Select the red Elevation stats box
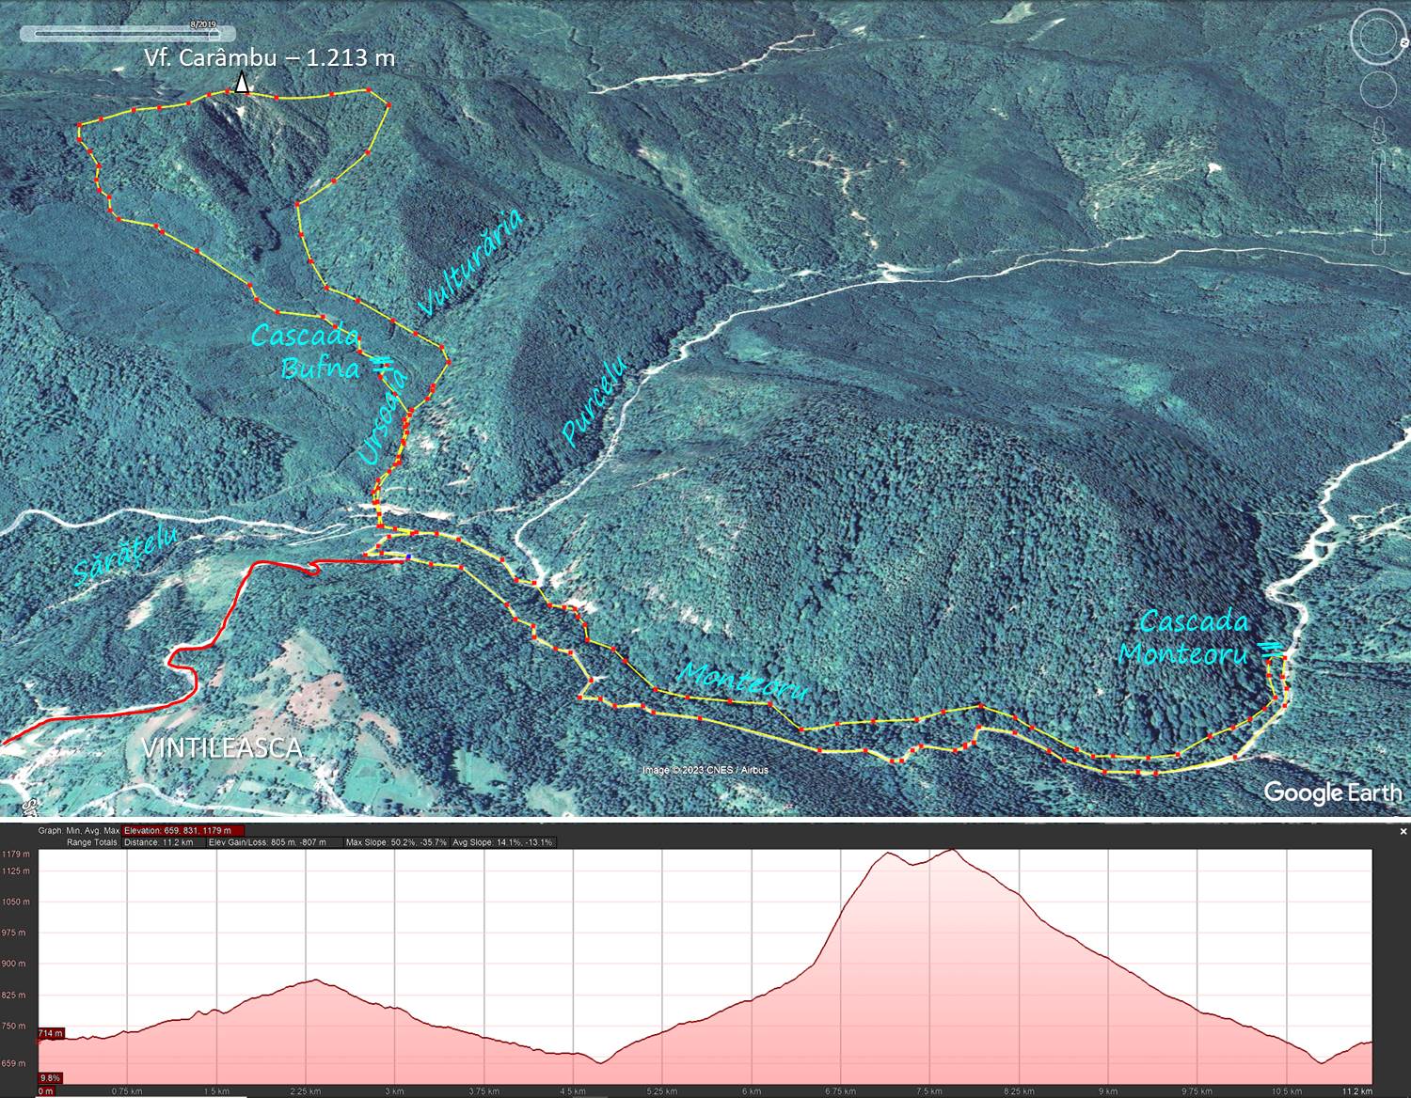 point(183,831)
